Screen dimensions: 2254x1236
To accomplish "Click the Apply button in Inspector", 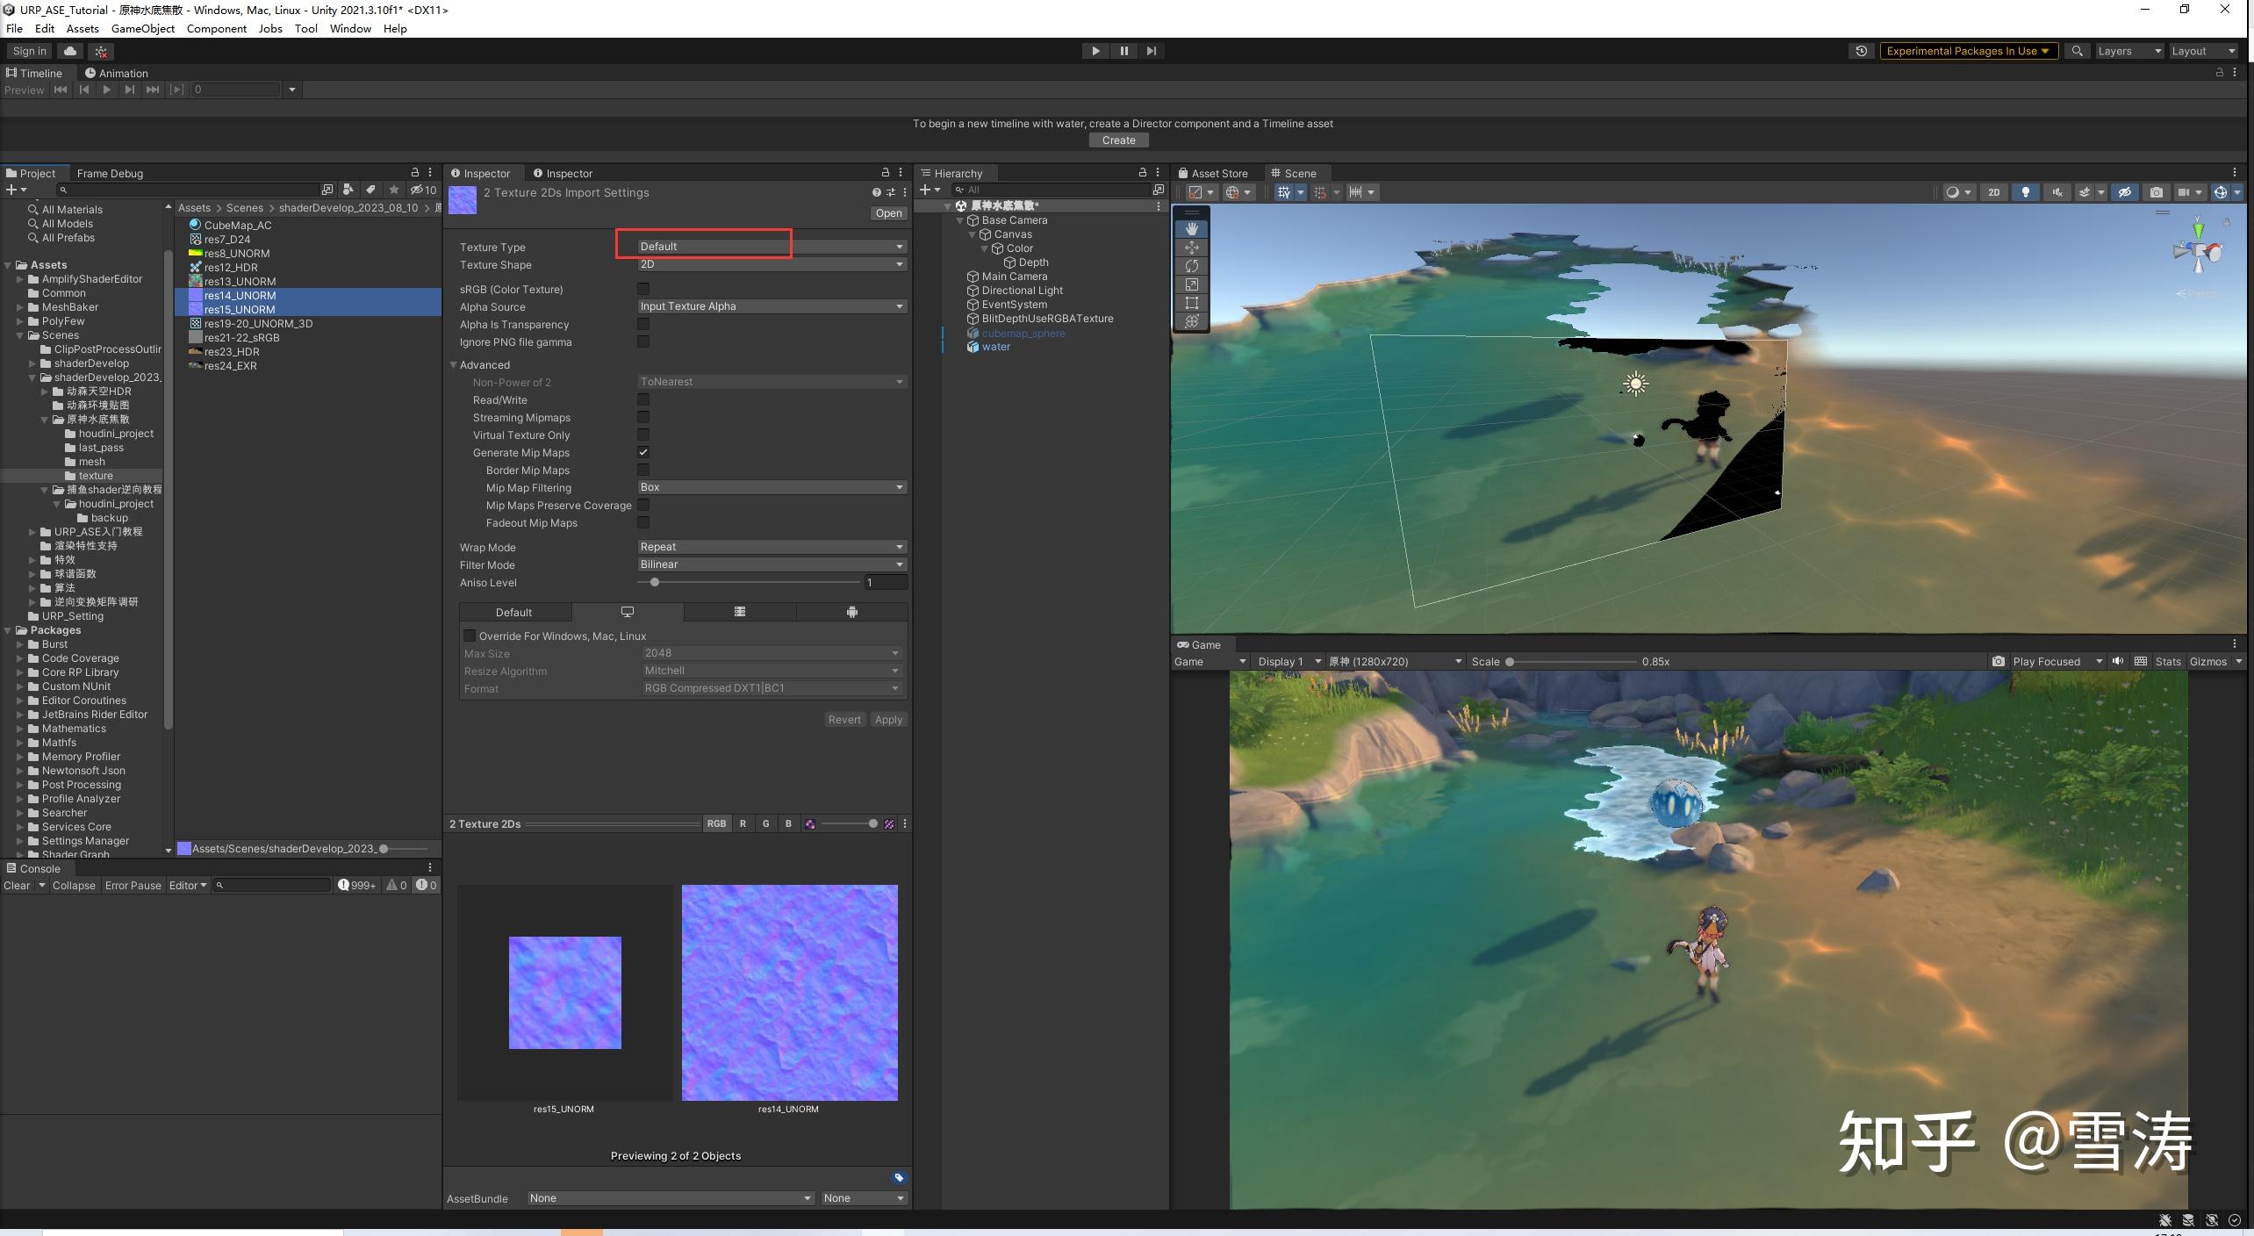I will point(888,719).
